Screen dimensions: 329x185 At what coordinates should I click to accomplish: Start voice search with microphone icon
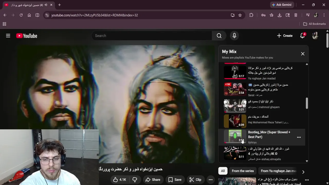(x=234, y=36)
